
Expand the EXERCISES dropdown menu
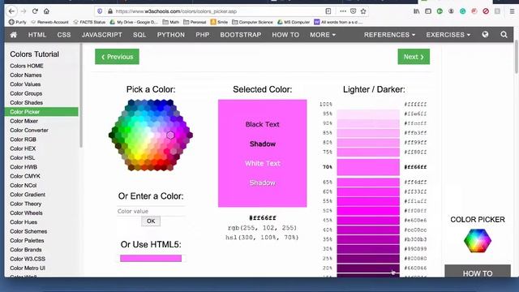pyautogui.click(x=448, y=35)
